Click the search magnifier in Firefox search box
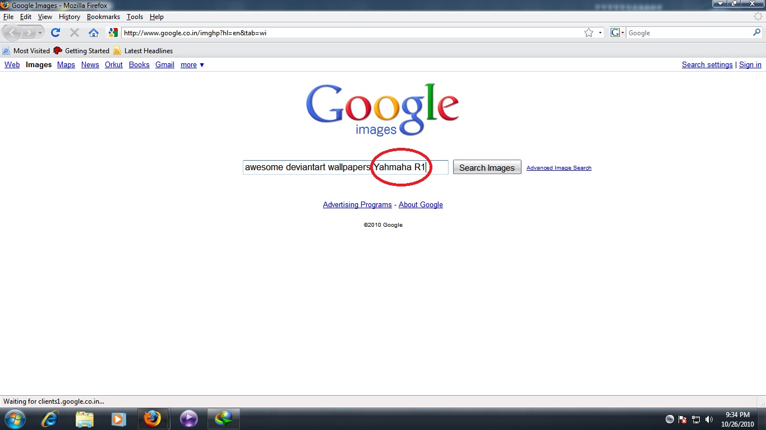 point(756,32)
